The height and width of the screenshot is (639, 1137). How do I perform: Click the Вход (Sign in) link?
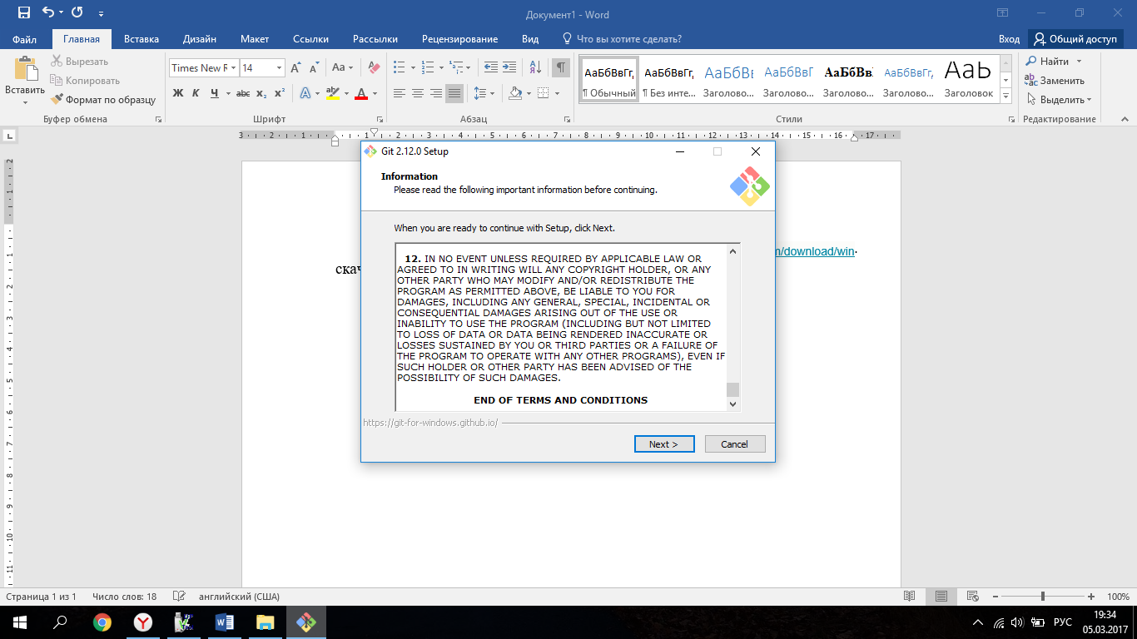(1009, 39)
